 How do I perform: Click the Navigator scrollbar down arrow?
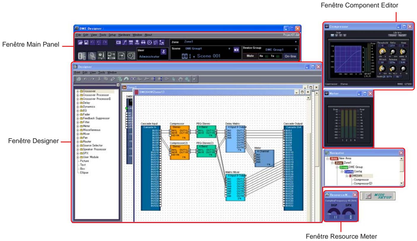pos(402,184)
